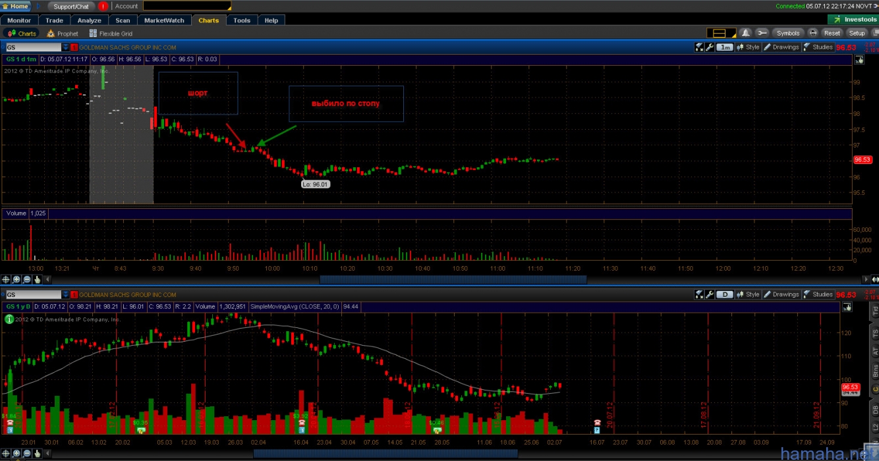Click red news indicator on upper chart header
The image size is (879, 461).
(74, 47)
